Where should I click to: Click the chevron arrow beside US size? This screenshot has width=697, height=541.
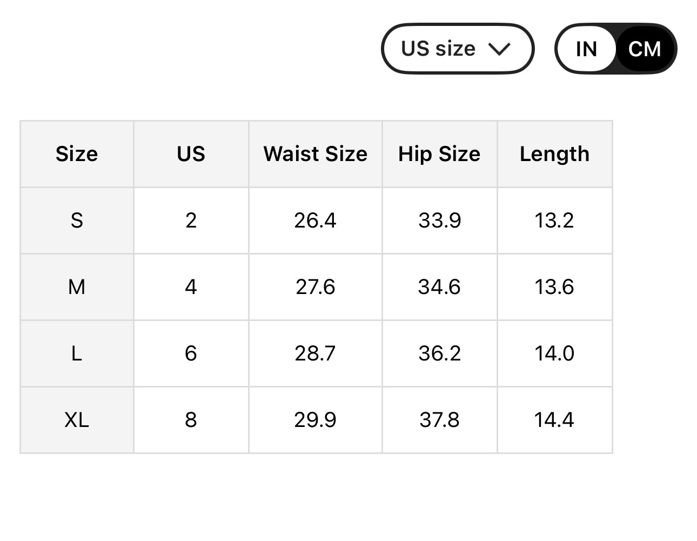(499, 49)
